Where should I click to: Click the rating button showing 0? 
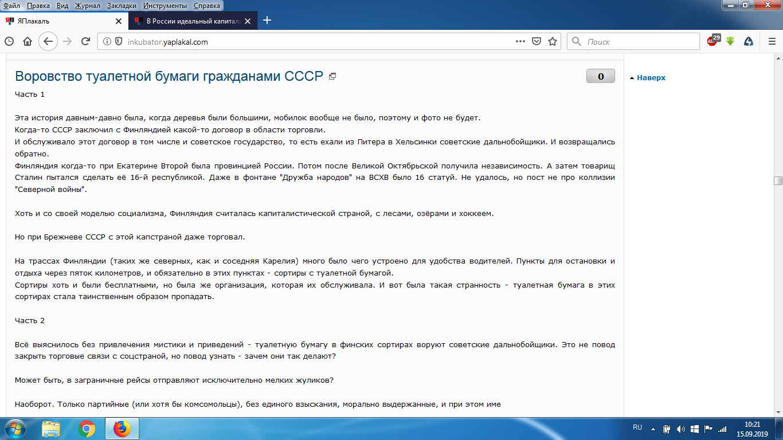(601, 76)
